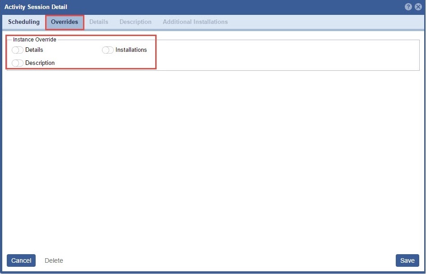Click the 'Activity Session Detail' title text
The image size is (426, 274).
point(36,7)
